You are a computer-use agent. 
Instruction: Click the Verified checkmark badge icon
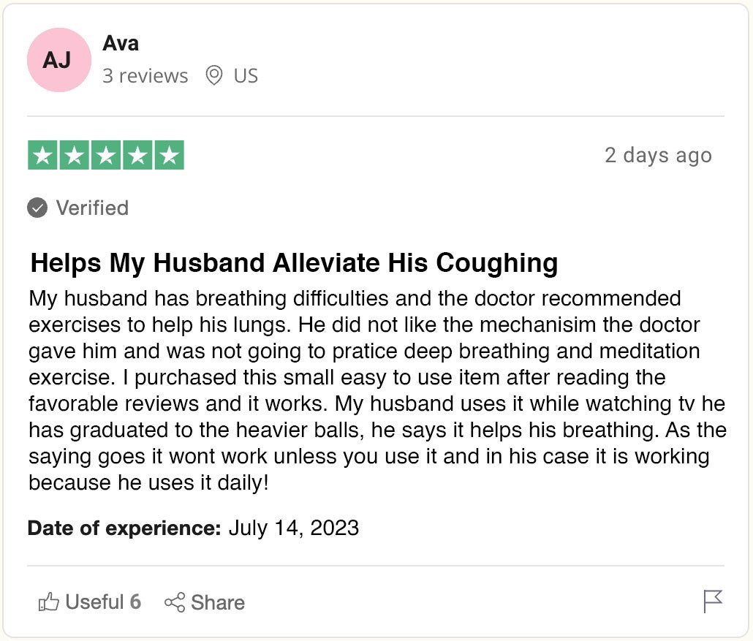[37, 208]
